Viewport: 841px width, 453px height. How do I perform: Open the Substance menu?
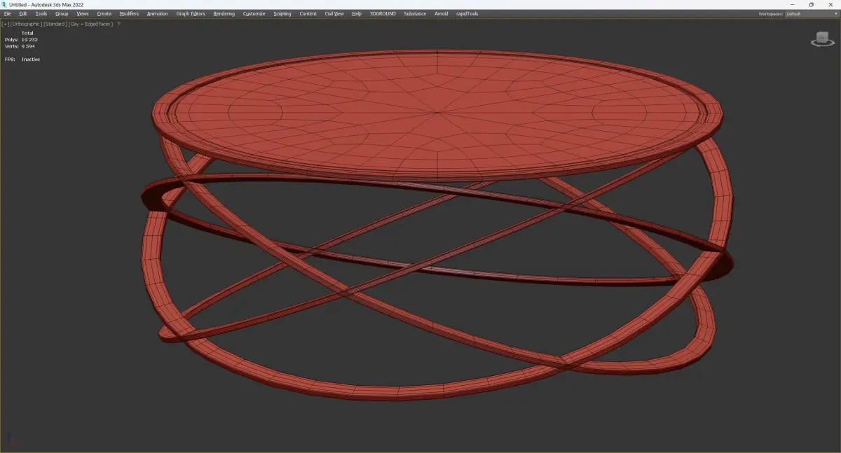(x=415, y=13)
